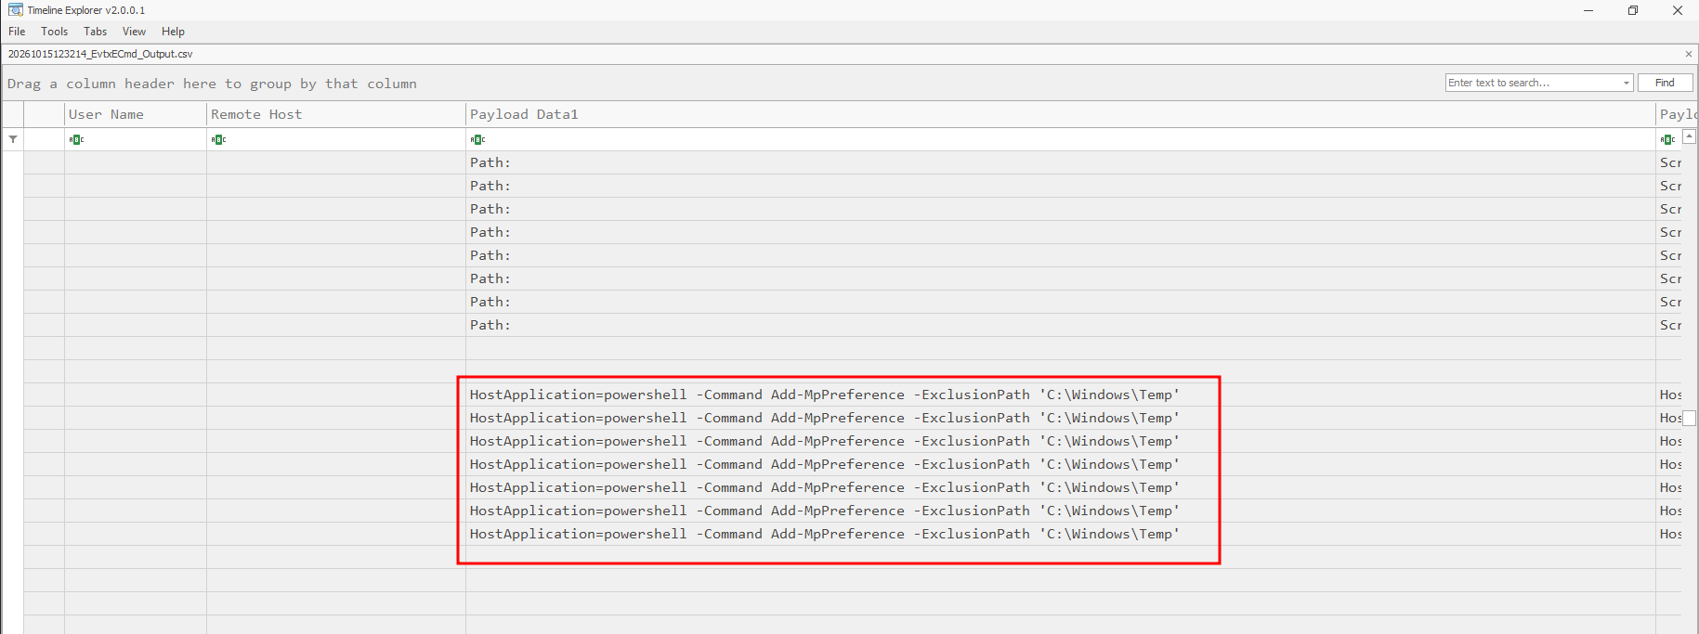Open User Name filter condition icon
This screenshot has height=634, width=1699.
click(76, 139)
